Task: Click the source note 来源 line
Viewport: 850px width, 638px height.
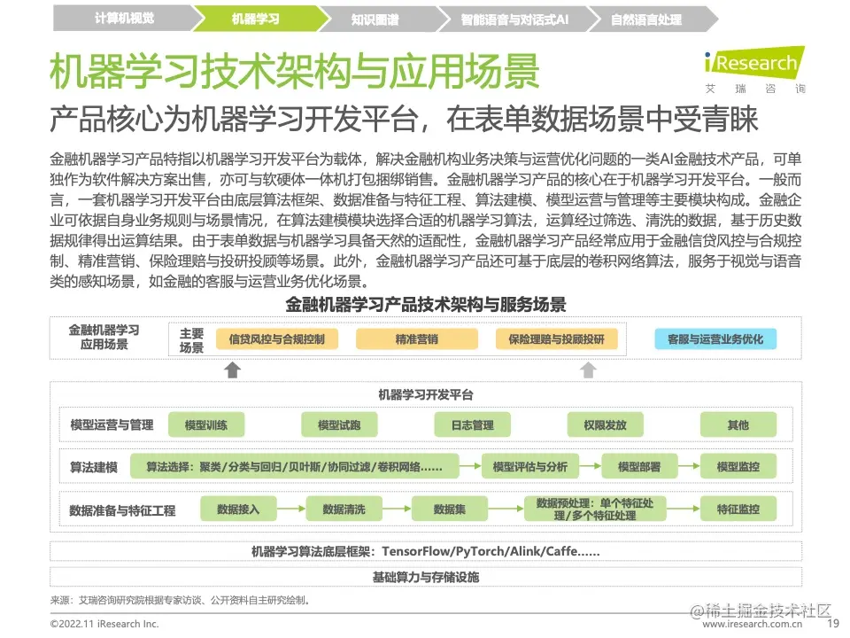Action: click(x=180, y=600)
